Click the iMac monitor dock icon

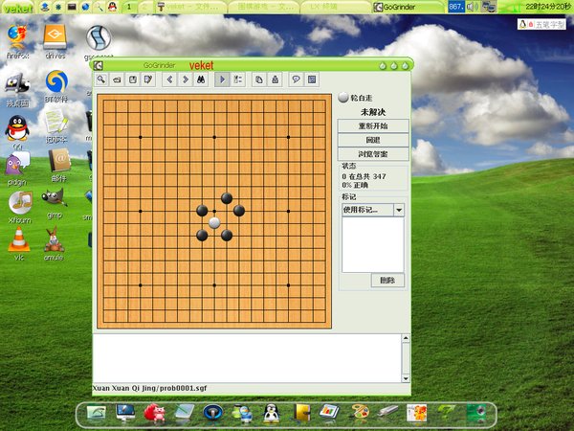coord(125,413)
